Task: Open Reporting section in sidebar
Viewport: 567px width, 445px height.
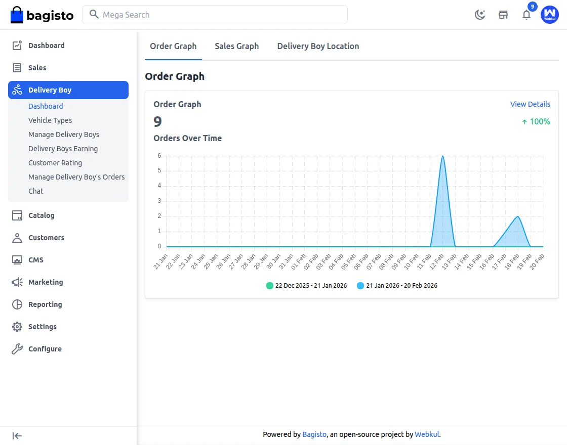Action: point(45,304)
